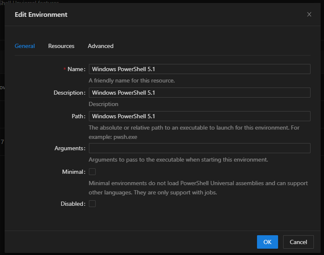Click the Path input field
This screenshot has height=255, width=324.
click(x=199, y=116)
